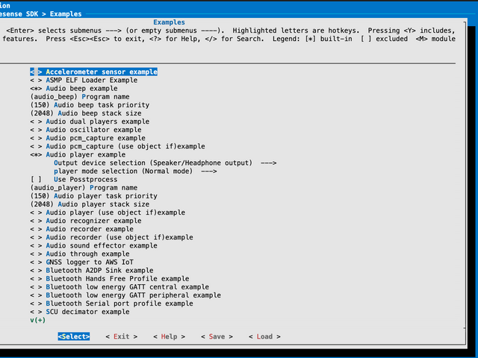Open Output device selection submenu
This screenshot has height=358, width=478.
pos(165,163)
